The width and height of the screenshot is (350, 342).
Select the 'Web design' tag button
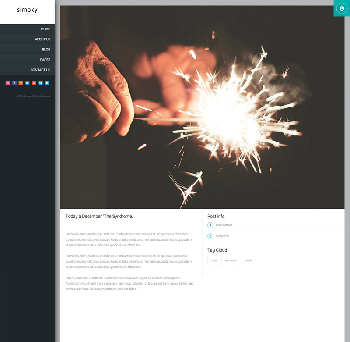(x=231, y=260)
